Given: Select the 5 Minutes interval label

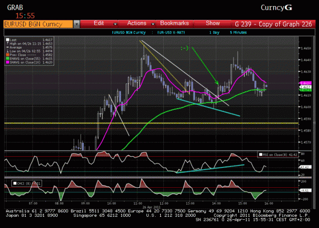Looking at the screenshot, I should (x=238, y=33).
